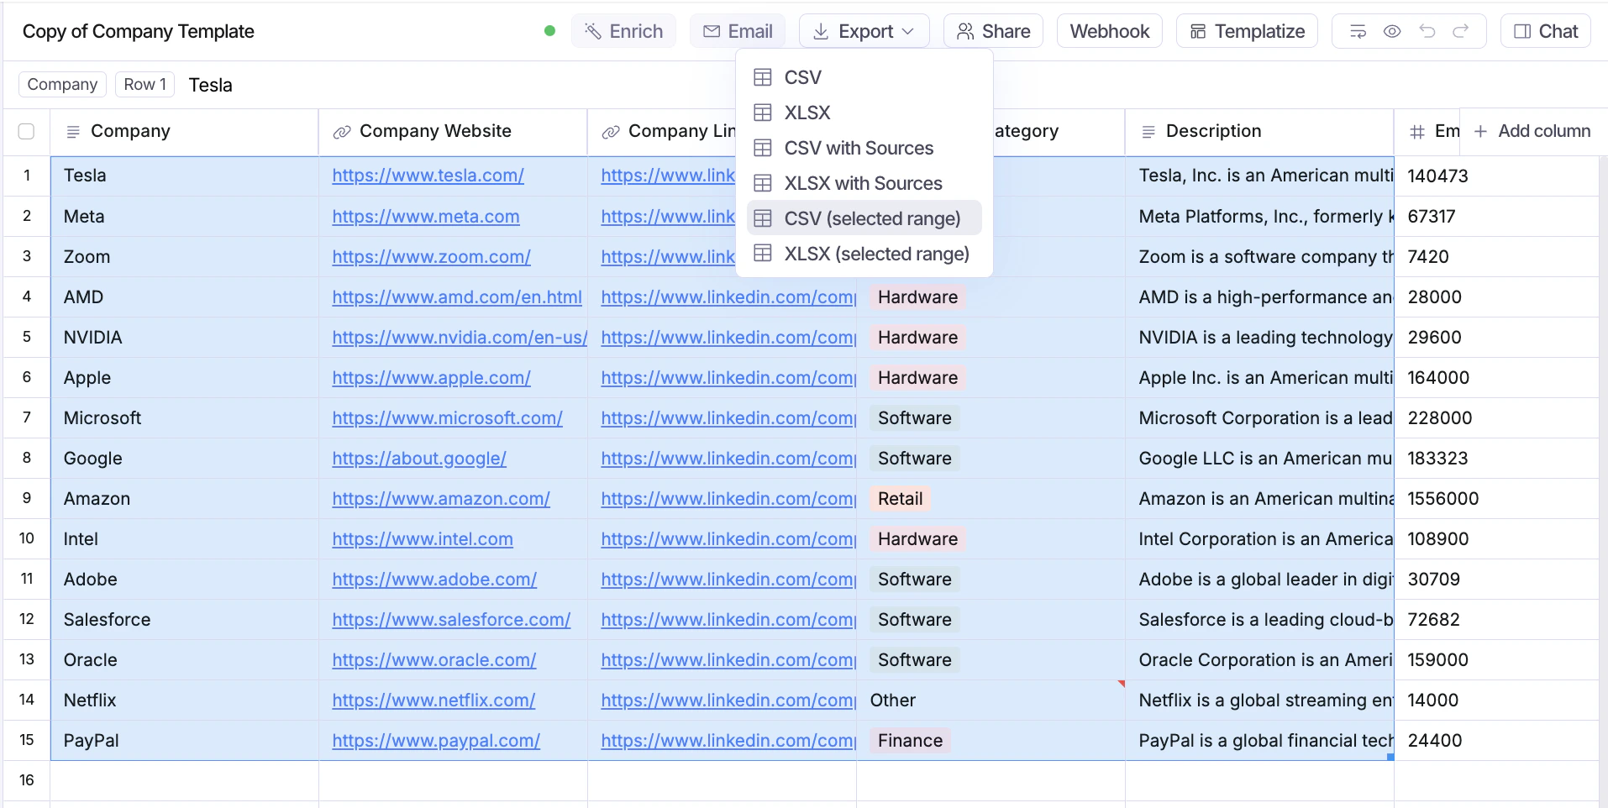Click the Other category cell for Netflix
This screenshot has width=1608, height=808.
point(991,700)
